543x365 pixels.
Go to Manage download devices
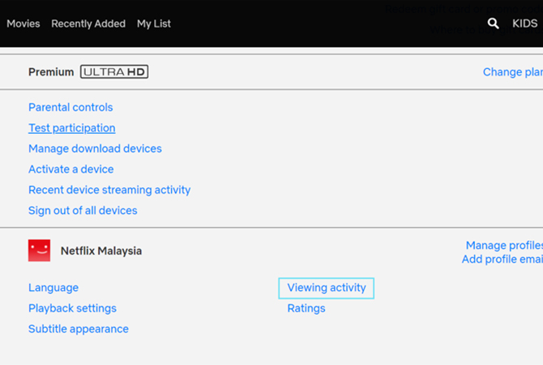click(x=95, y=148)
